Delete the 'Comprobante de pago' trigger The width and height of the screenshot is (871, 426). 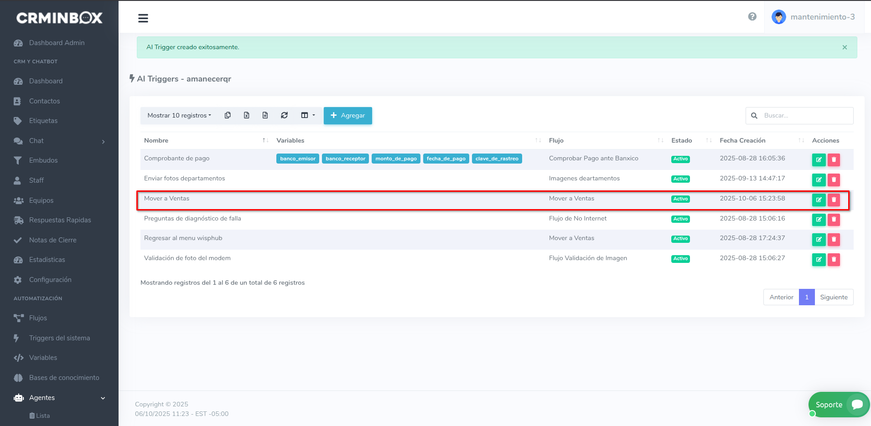click(834, 159)
